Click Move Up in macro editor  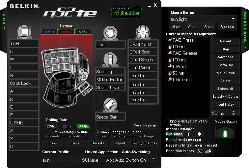225,65
